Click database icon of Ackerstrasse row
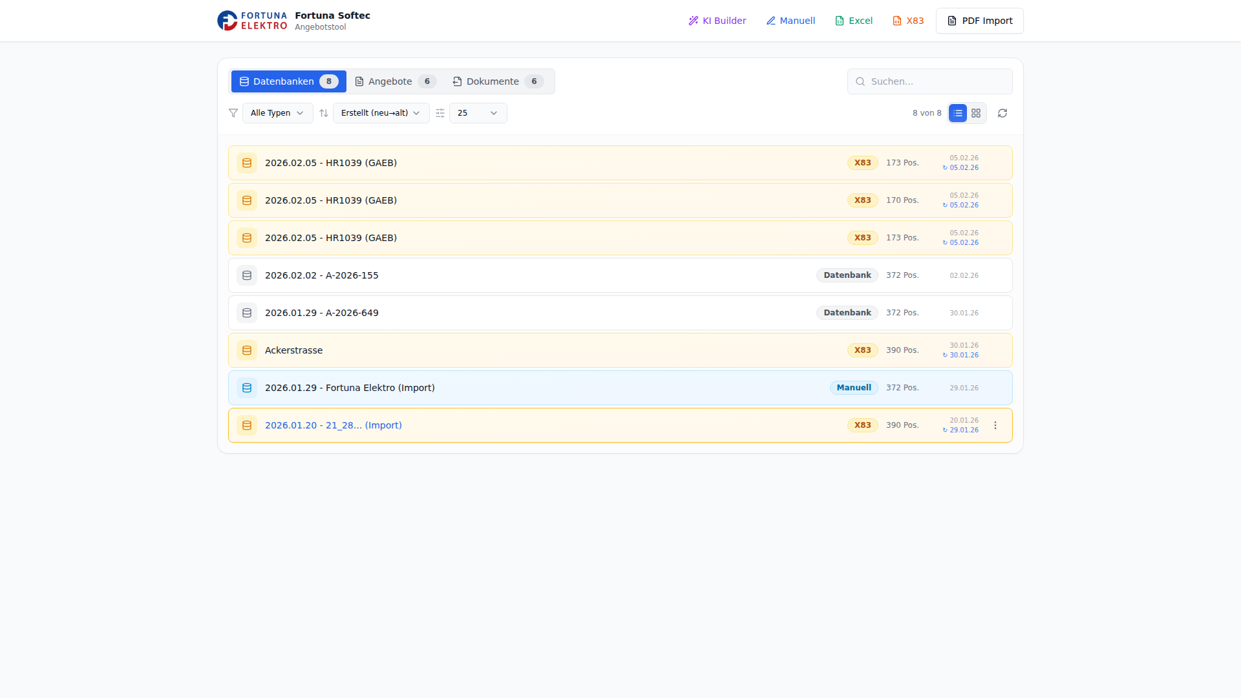The height and width of the screenshot is (698, 1241). click(x=247, y=350)
